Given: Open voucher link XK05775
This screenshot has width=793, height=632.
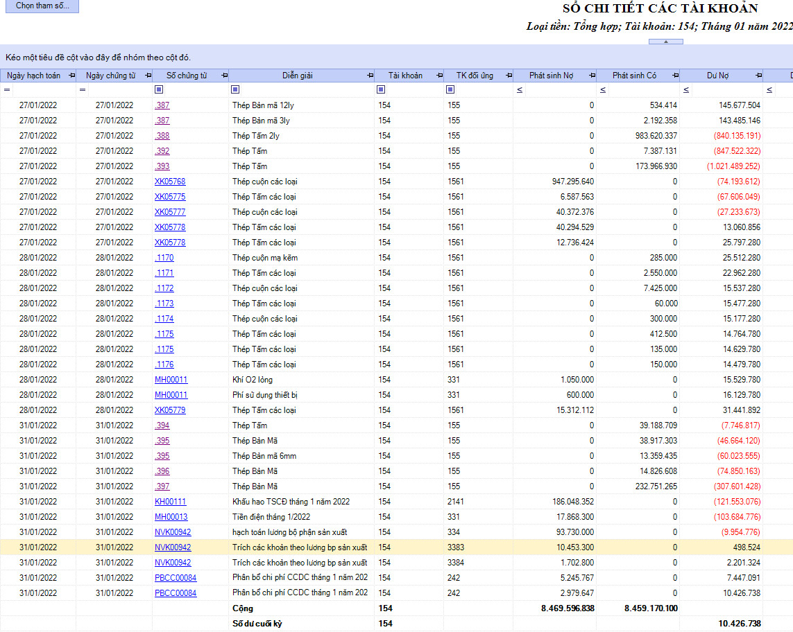Looking at the screenshot, I should (170, 197).
